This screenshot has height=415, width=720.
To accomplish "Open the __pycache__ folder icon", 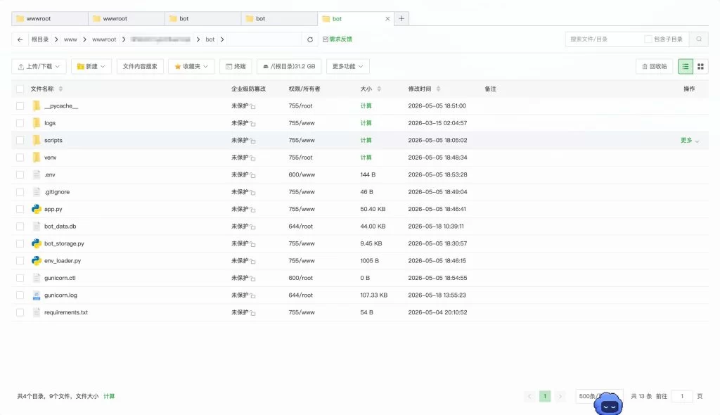I will coord(37,106).
